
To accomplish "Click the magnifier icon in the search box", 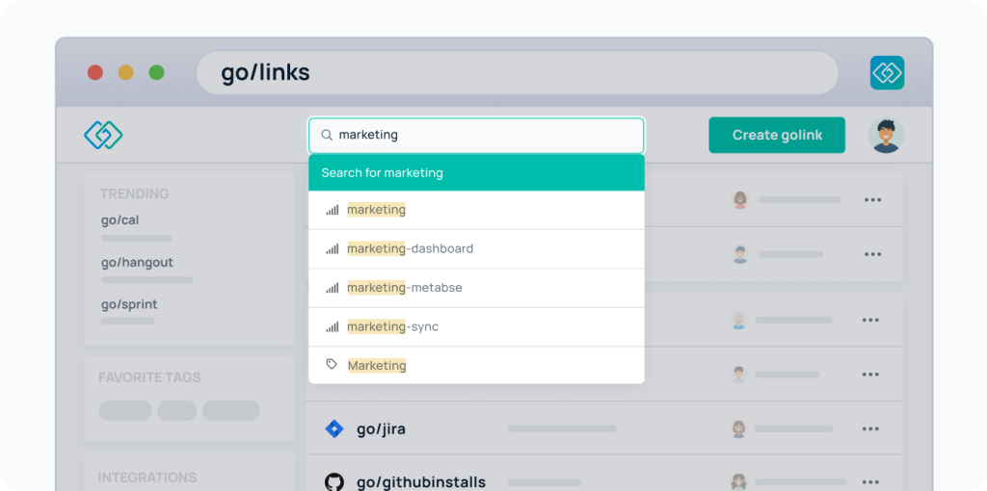I will pyautogui.click(x=327, y=135).
